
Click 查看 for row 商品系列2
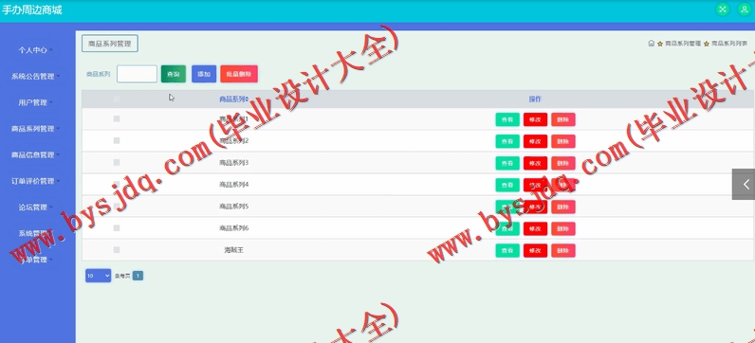(507, 141)
